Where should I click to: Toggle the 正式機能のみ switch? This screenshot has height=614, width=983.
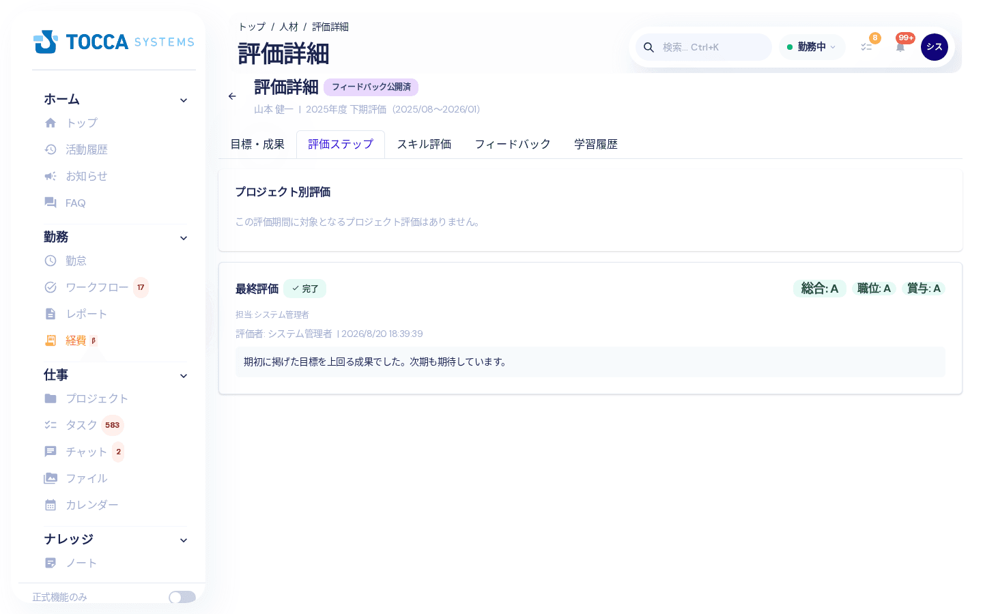pos(182,597)
